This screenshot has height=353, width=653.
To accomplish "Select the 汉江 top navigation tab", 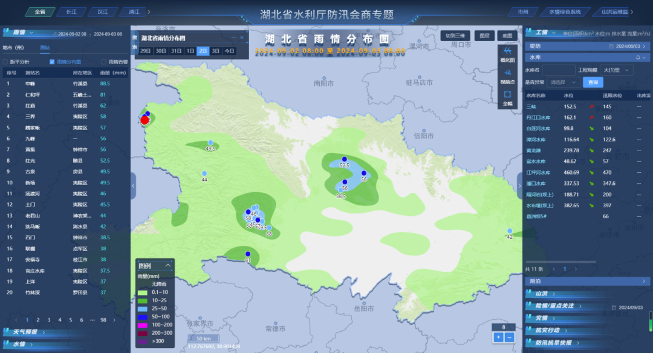I will pyautogui.click(x=102, y=12).
